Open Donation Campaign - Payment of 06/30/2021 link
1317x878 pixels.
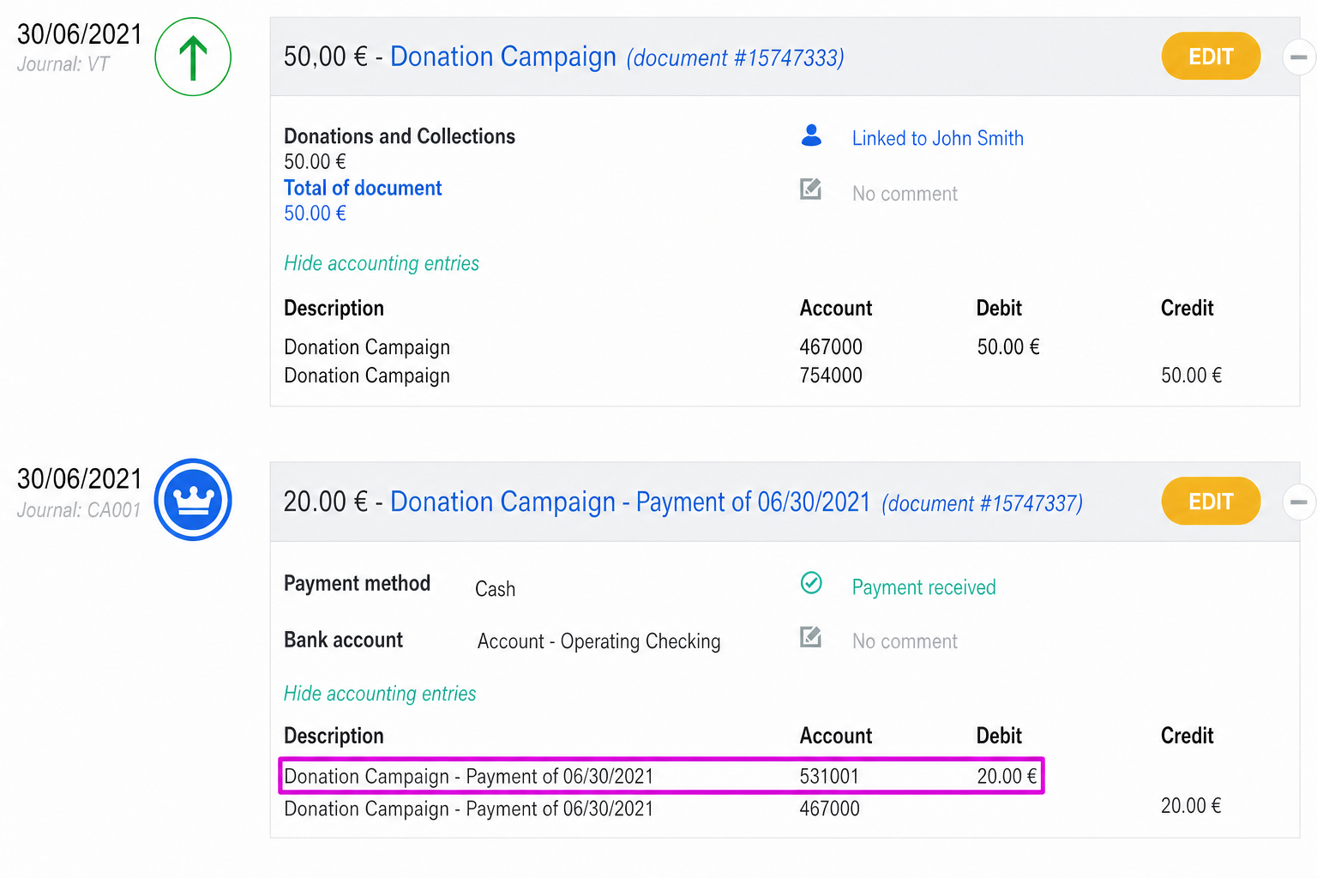click(x=630, y=502)
